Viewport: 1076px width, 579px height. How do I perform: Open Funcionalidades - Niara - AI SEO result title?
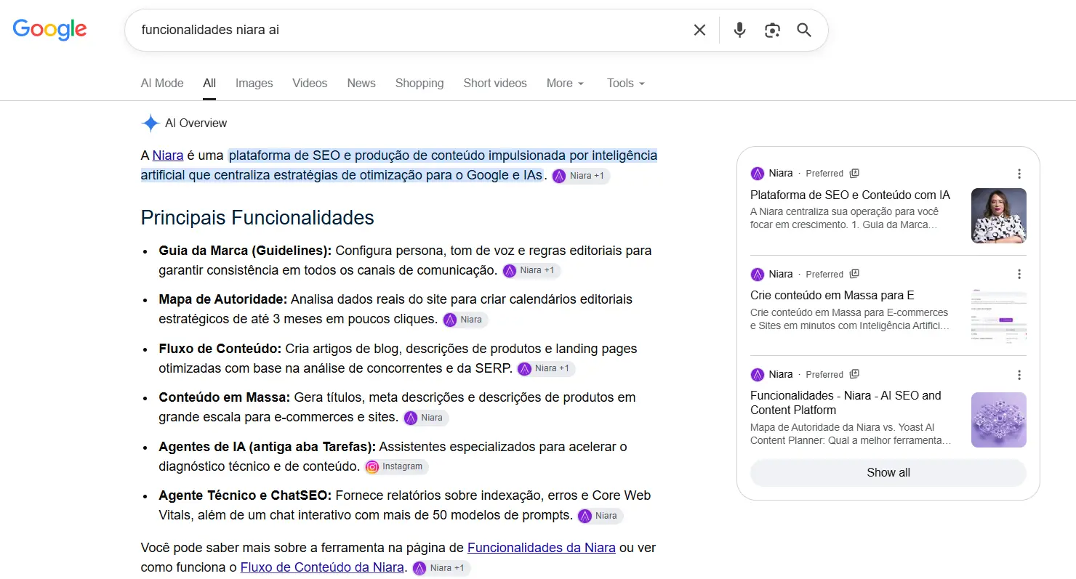click(846, 402)
